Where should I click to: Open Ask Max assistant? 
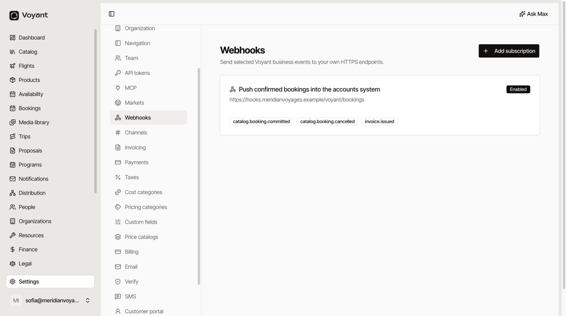[533, 14]
